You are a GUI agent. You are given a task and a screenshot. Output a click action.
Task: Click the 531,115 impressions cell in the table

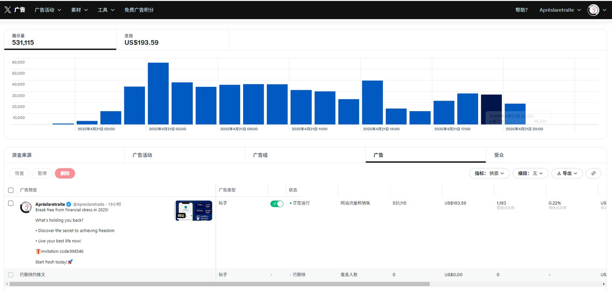click(x=400, y=203)
